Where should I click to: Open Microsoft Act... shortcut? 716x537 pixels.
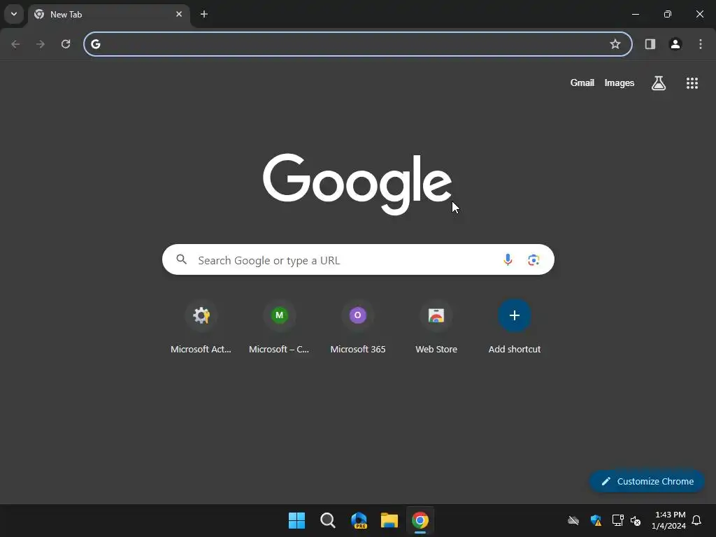pos(201,327)
